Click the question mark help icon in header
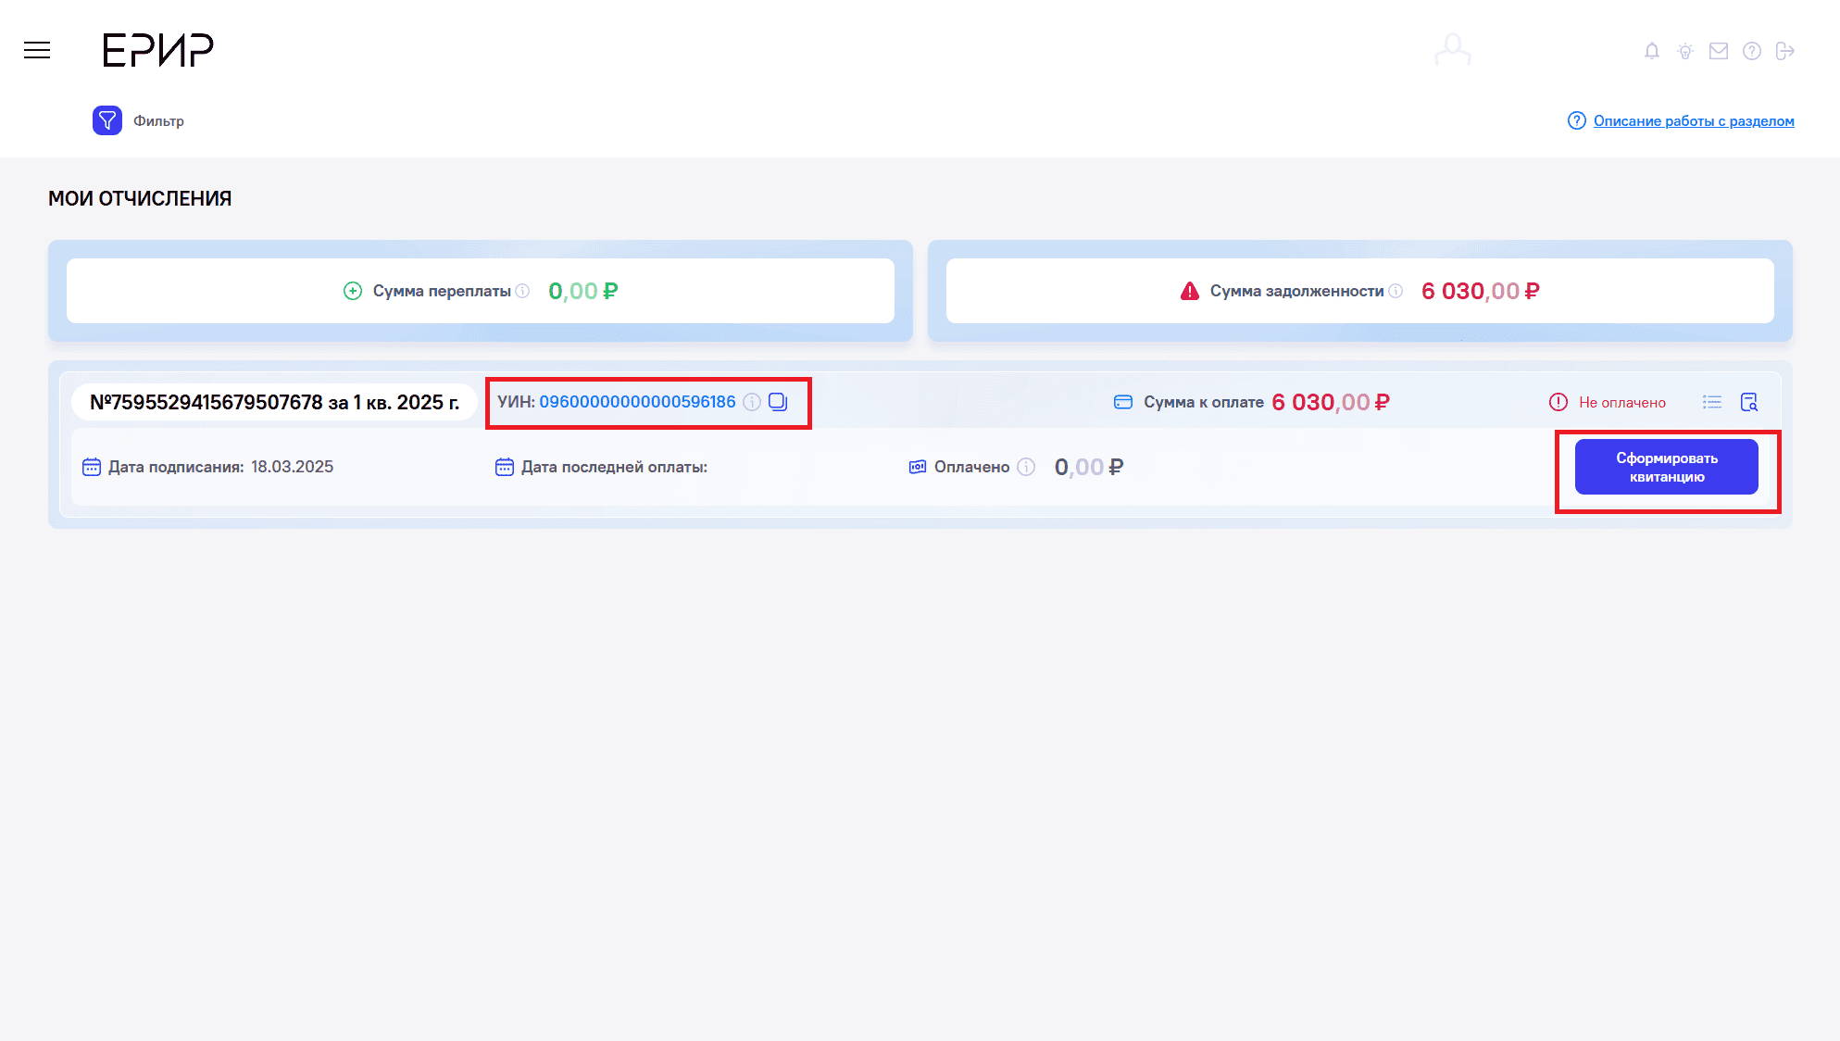1840x1041 pixels. pos(1751,51)
